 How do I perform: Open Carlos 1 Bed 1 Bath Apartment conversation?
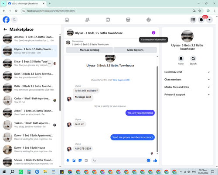click(29, 100)
